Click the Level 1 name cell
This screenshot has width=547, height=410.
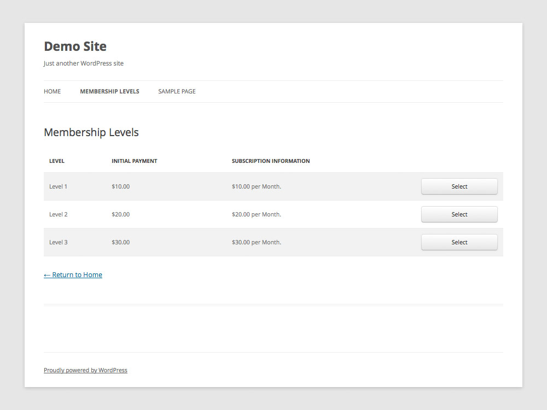coord(59,186)
